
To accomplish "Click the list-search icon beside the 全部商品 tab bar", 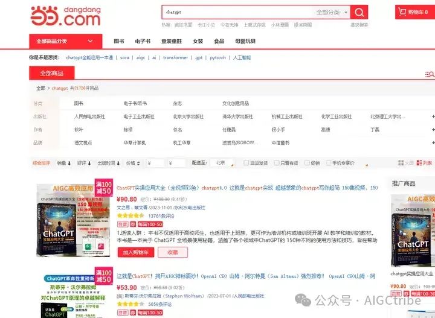I will coord(430,74).
